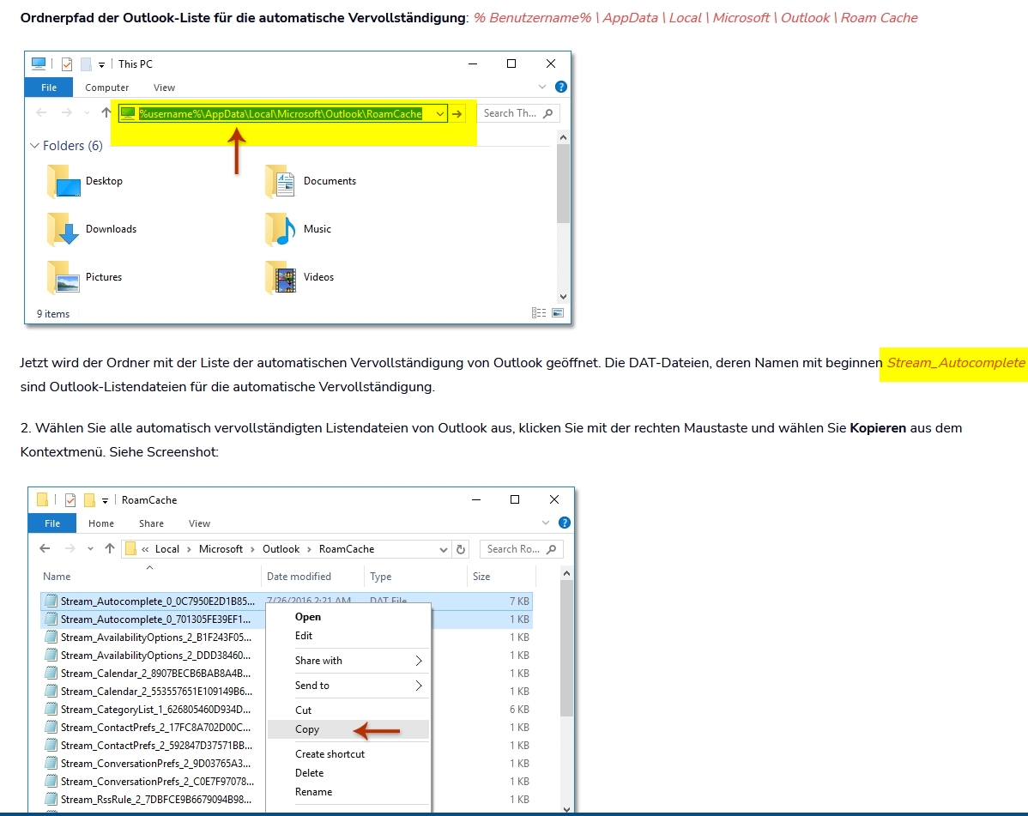Open the Music folder icon

[x=281, y=230]
